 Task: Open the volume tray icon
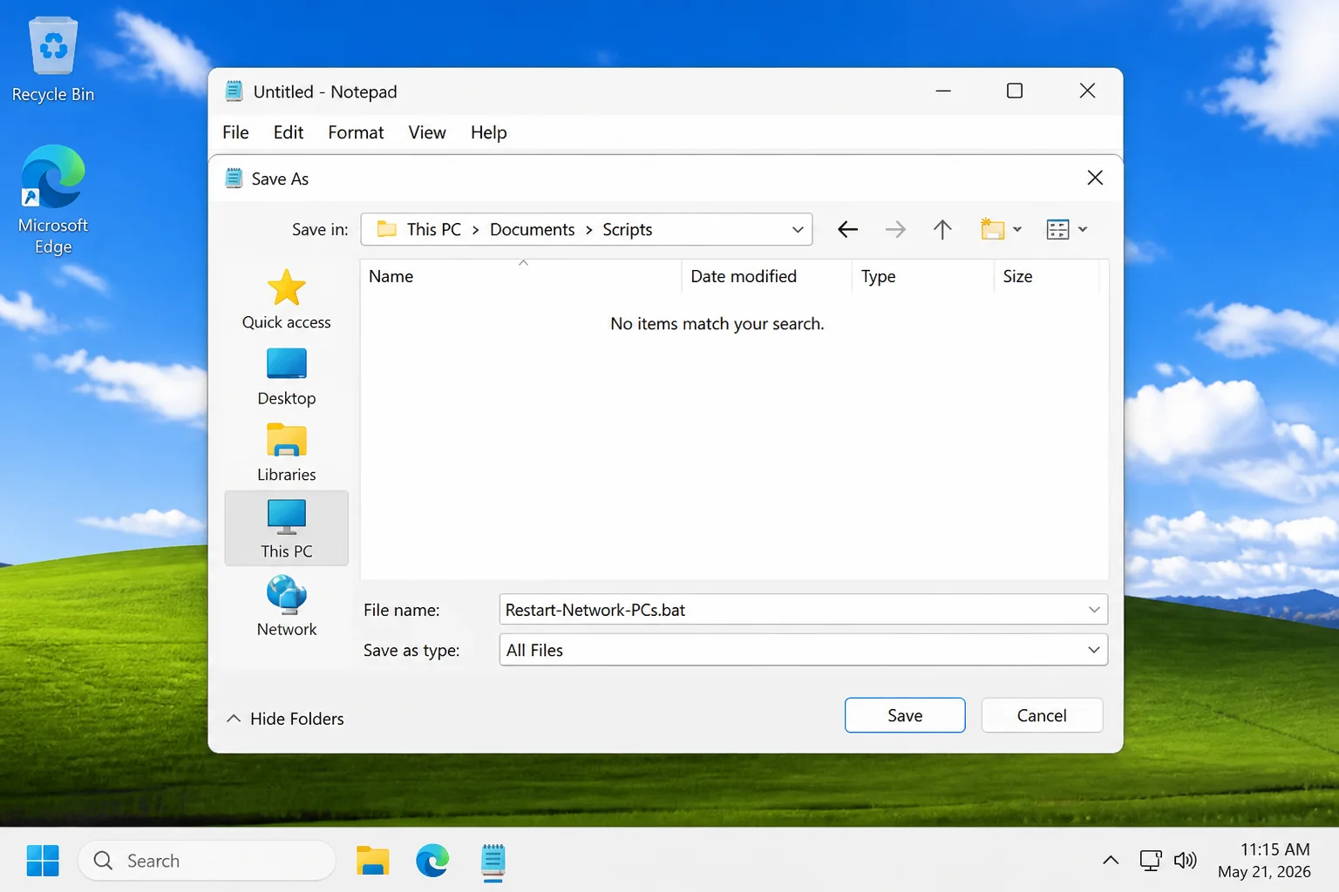click(1186, 861)
